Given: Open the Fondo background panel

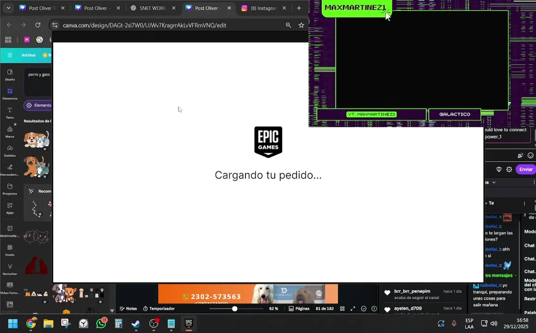Looking at the screenshot, I should [10, 250].
